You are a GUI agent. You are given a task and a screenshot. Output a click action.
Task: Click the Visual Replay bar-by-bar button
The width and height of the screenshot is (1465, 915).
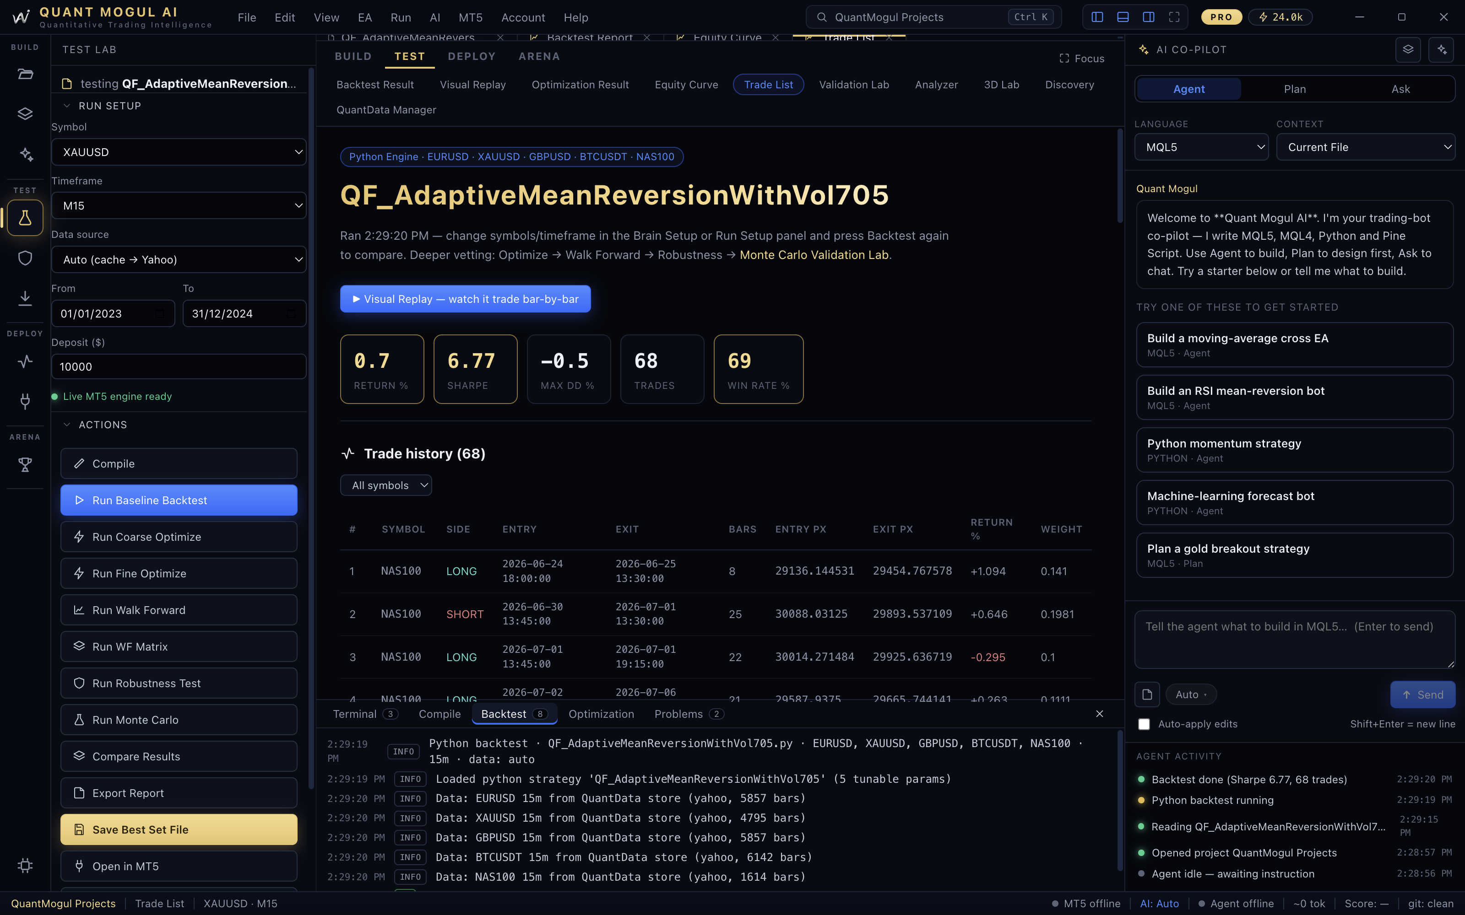tap(465, 299)
